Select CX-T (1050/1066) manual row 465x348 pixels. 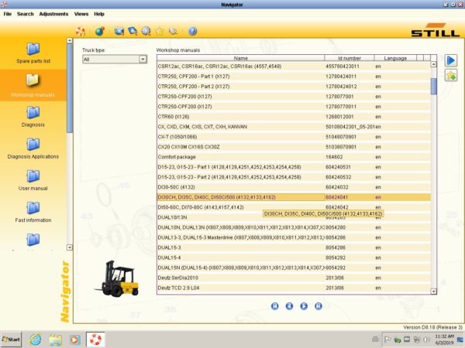pyautogui.click(x=294, y=137)
